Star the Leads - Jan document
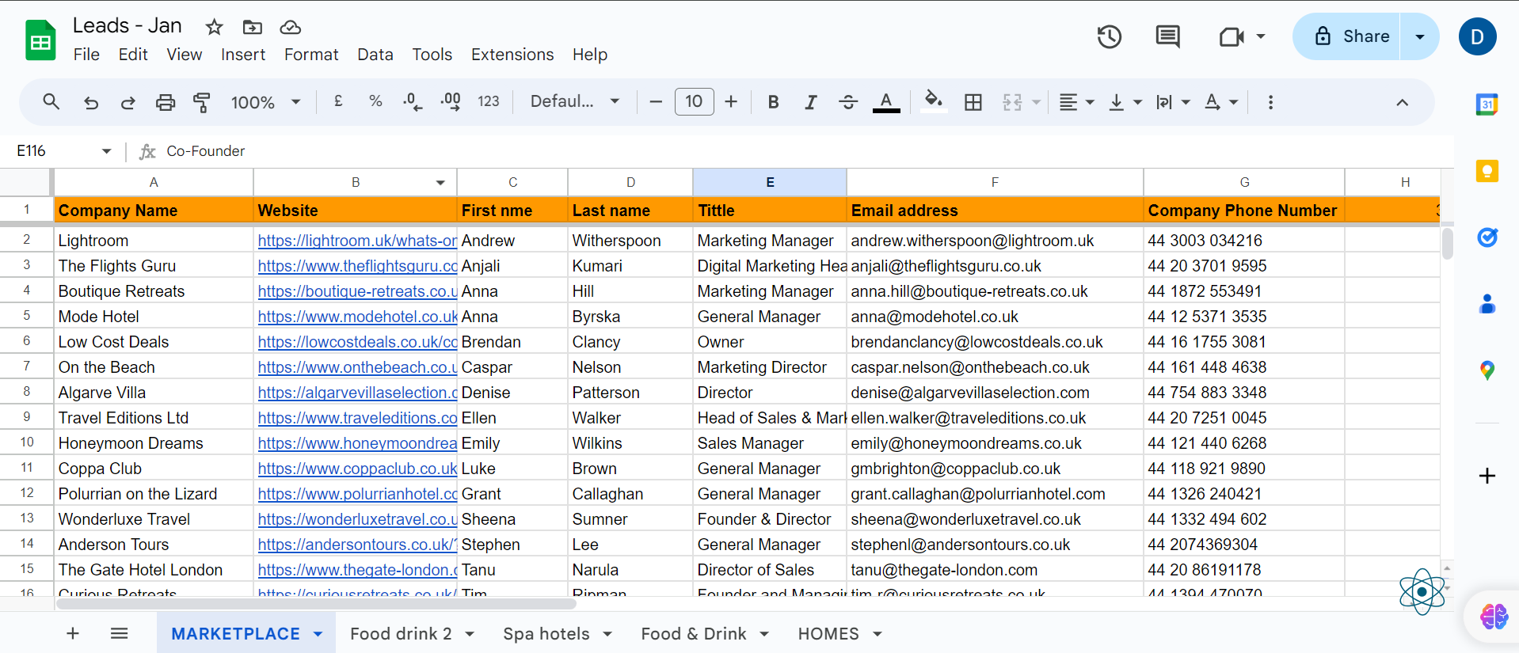 tap(214, 28)
